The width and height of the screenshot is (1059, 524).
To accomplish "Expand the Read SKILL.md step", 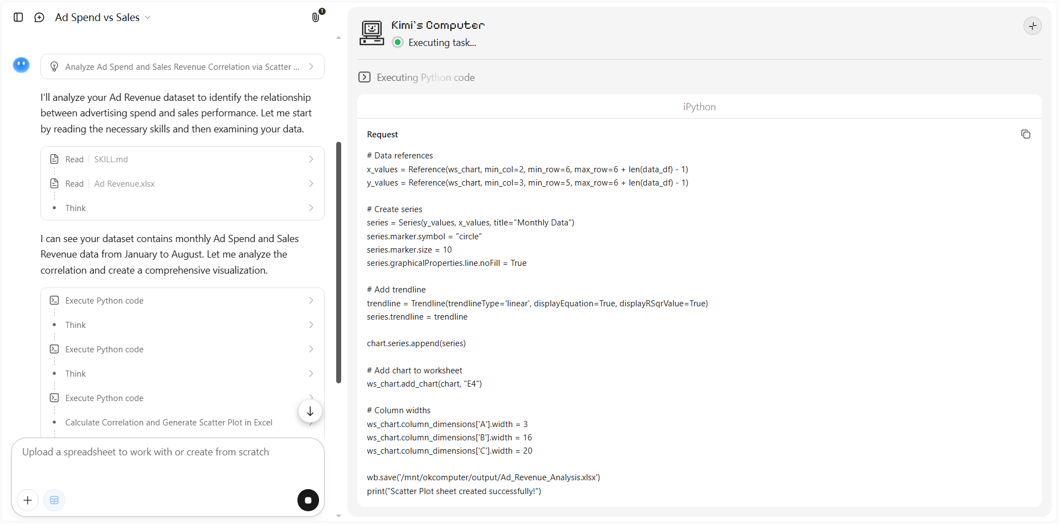I will coord(182,160).
